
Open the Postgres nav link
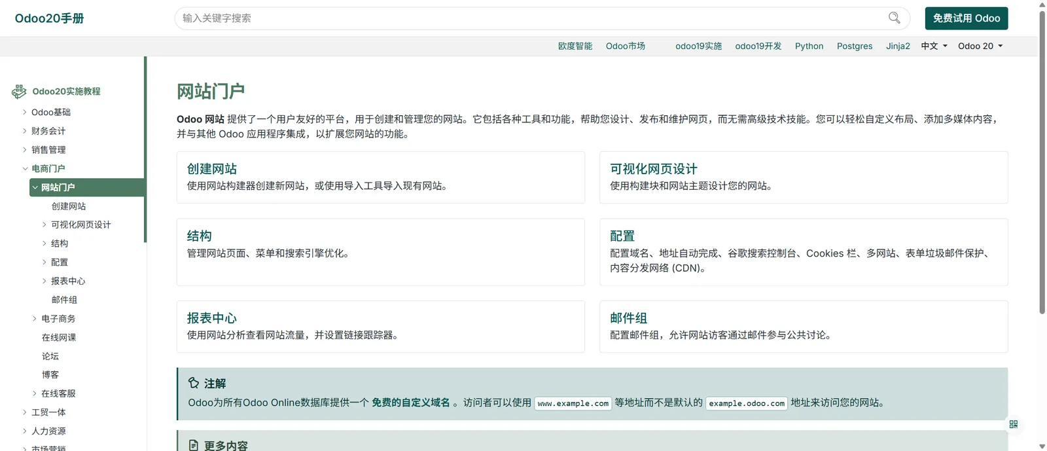click(855, 46)
